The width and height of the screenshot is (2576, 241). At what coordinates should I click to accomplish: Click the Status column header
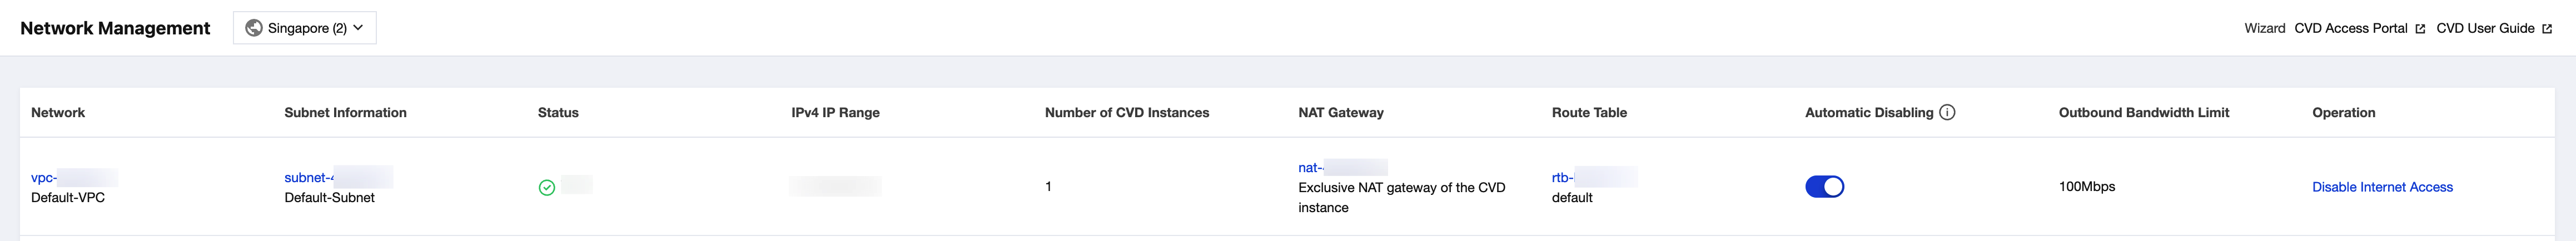pos(558,113)
